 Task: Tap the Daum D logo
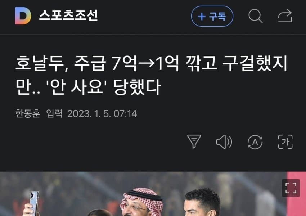(x=23, y=16)
